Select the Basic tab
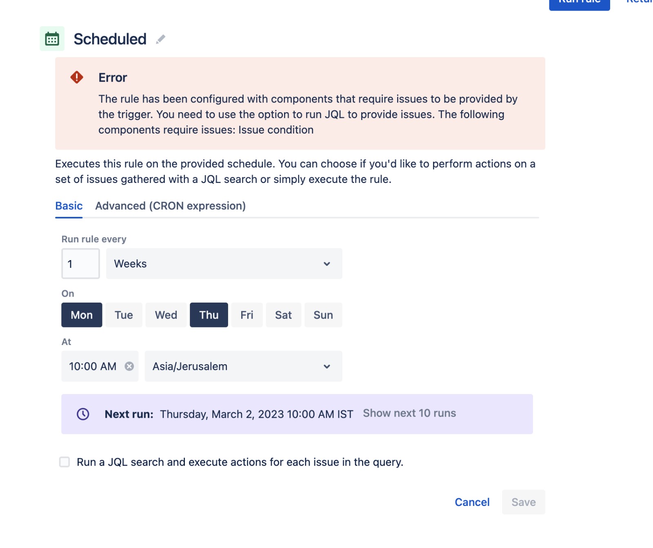The height and width of the screenshot is (548, 653). coord(69,206)
